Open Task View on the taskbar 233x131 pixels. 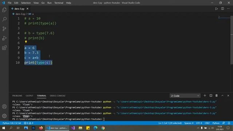coord(18,128)
